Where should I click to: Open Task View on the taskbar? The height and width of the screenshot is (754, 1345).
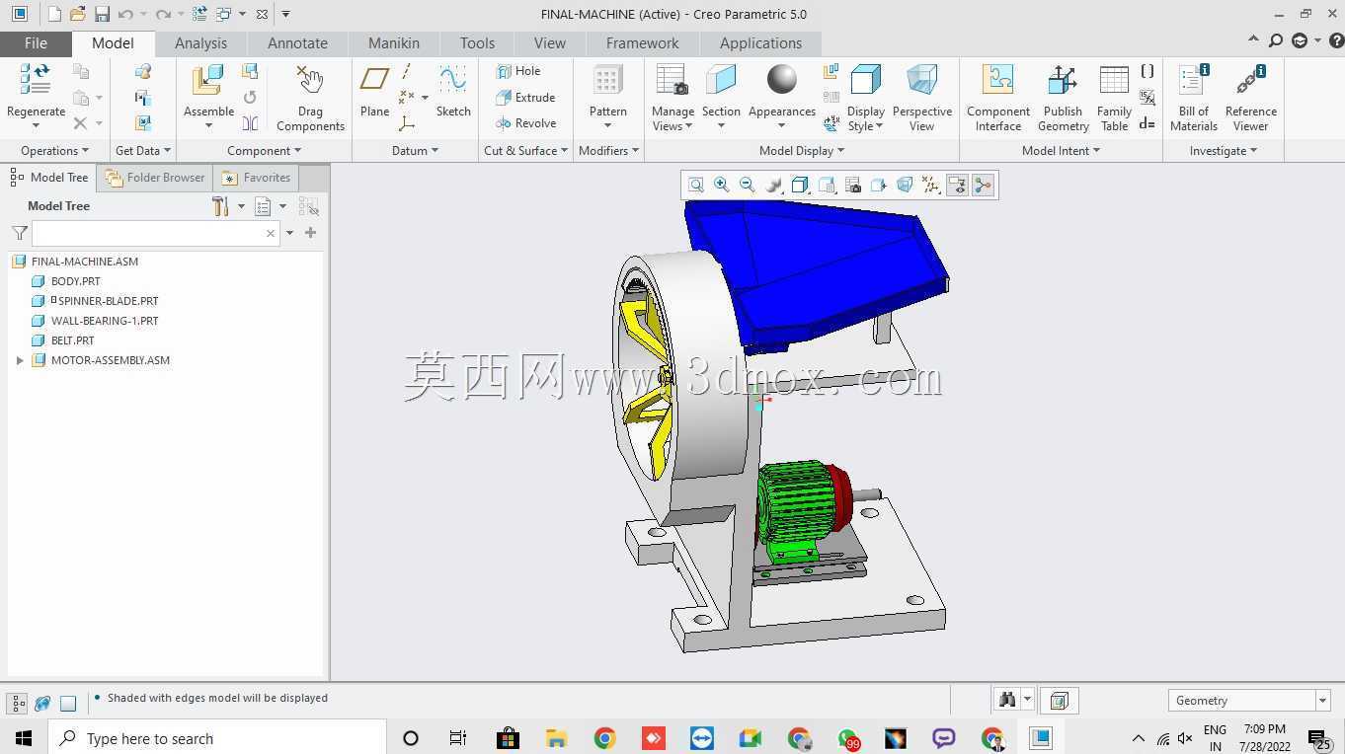[x=457, y=738]
